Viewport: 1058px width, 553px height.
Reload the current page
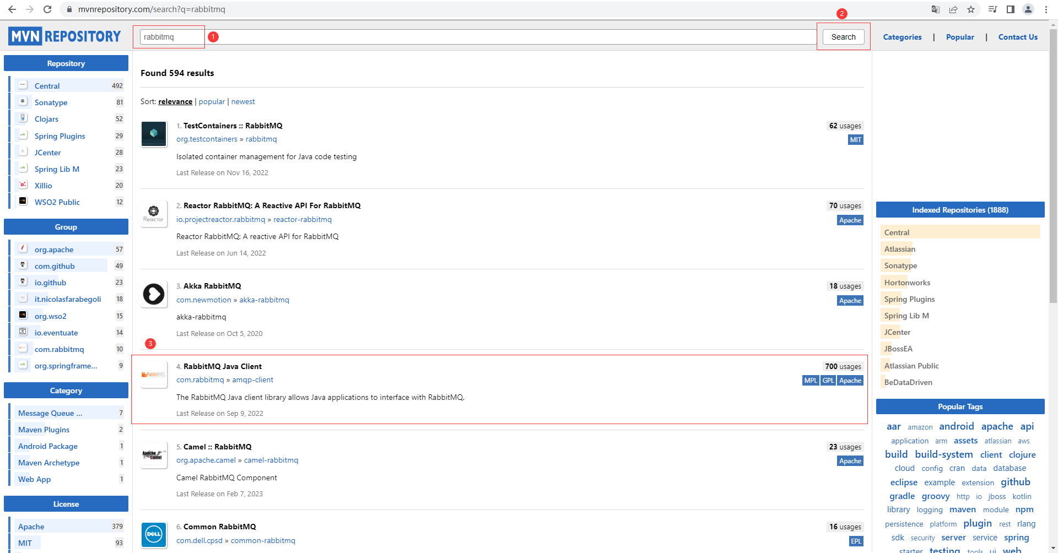(x=47, y=9)
